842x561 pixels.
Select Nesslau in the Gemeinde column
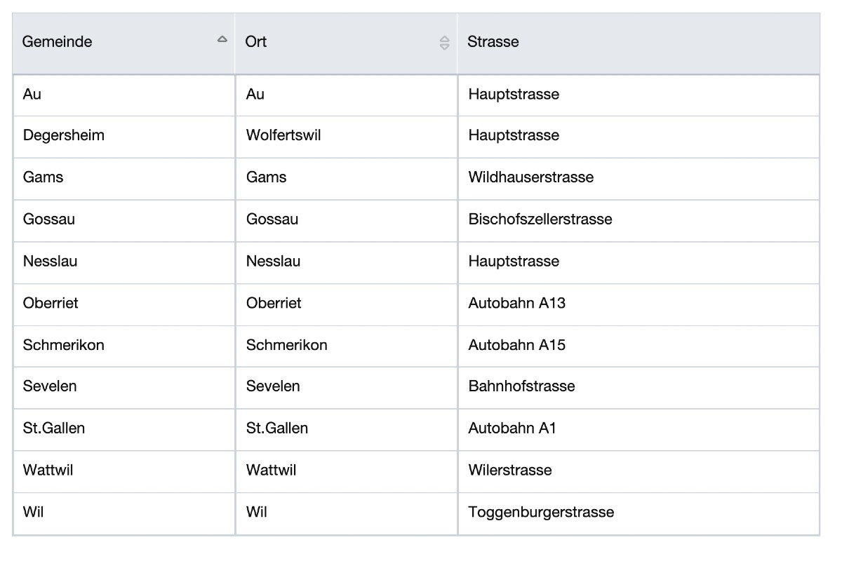[51, 262]
